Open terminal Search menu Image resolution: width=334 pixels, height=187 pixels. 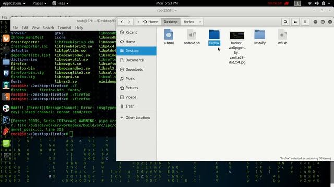(49, 28)
